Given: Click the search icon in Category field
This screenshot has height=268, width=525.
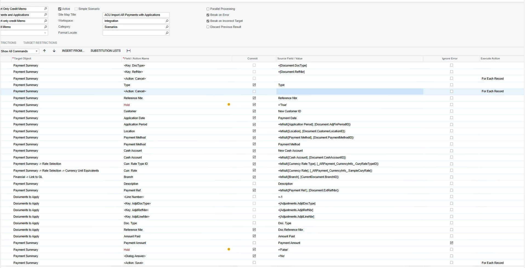Looking at the screenshot, I should click(167, 27).
